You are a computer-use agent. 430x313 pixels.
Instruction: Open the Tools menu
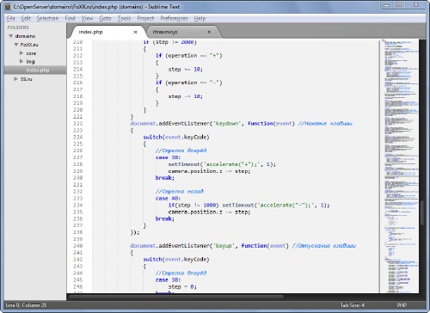pyautogui.click(x=124, y=18)
